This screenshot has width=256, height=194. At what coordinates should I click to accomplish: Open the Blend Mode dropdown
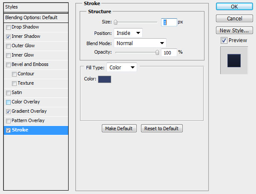pos(140,43)
